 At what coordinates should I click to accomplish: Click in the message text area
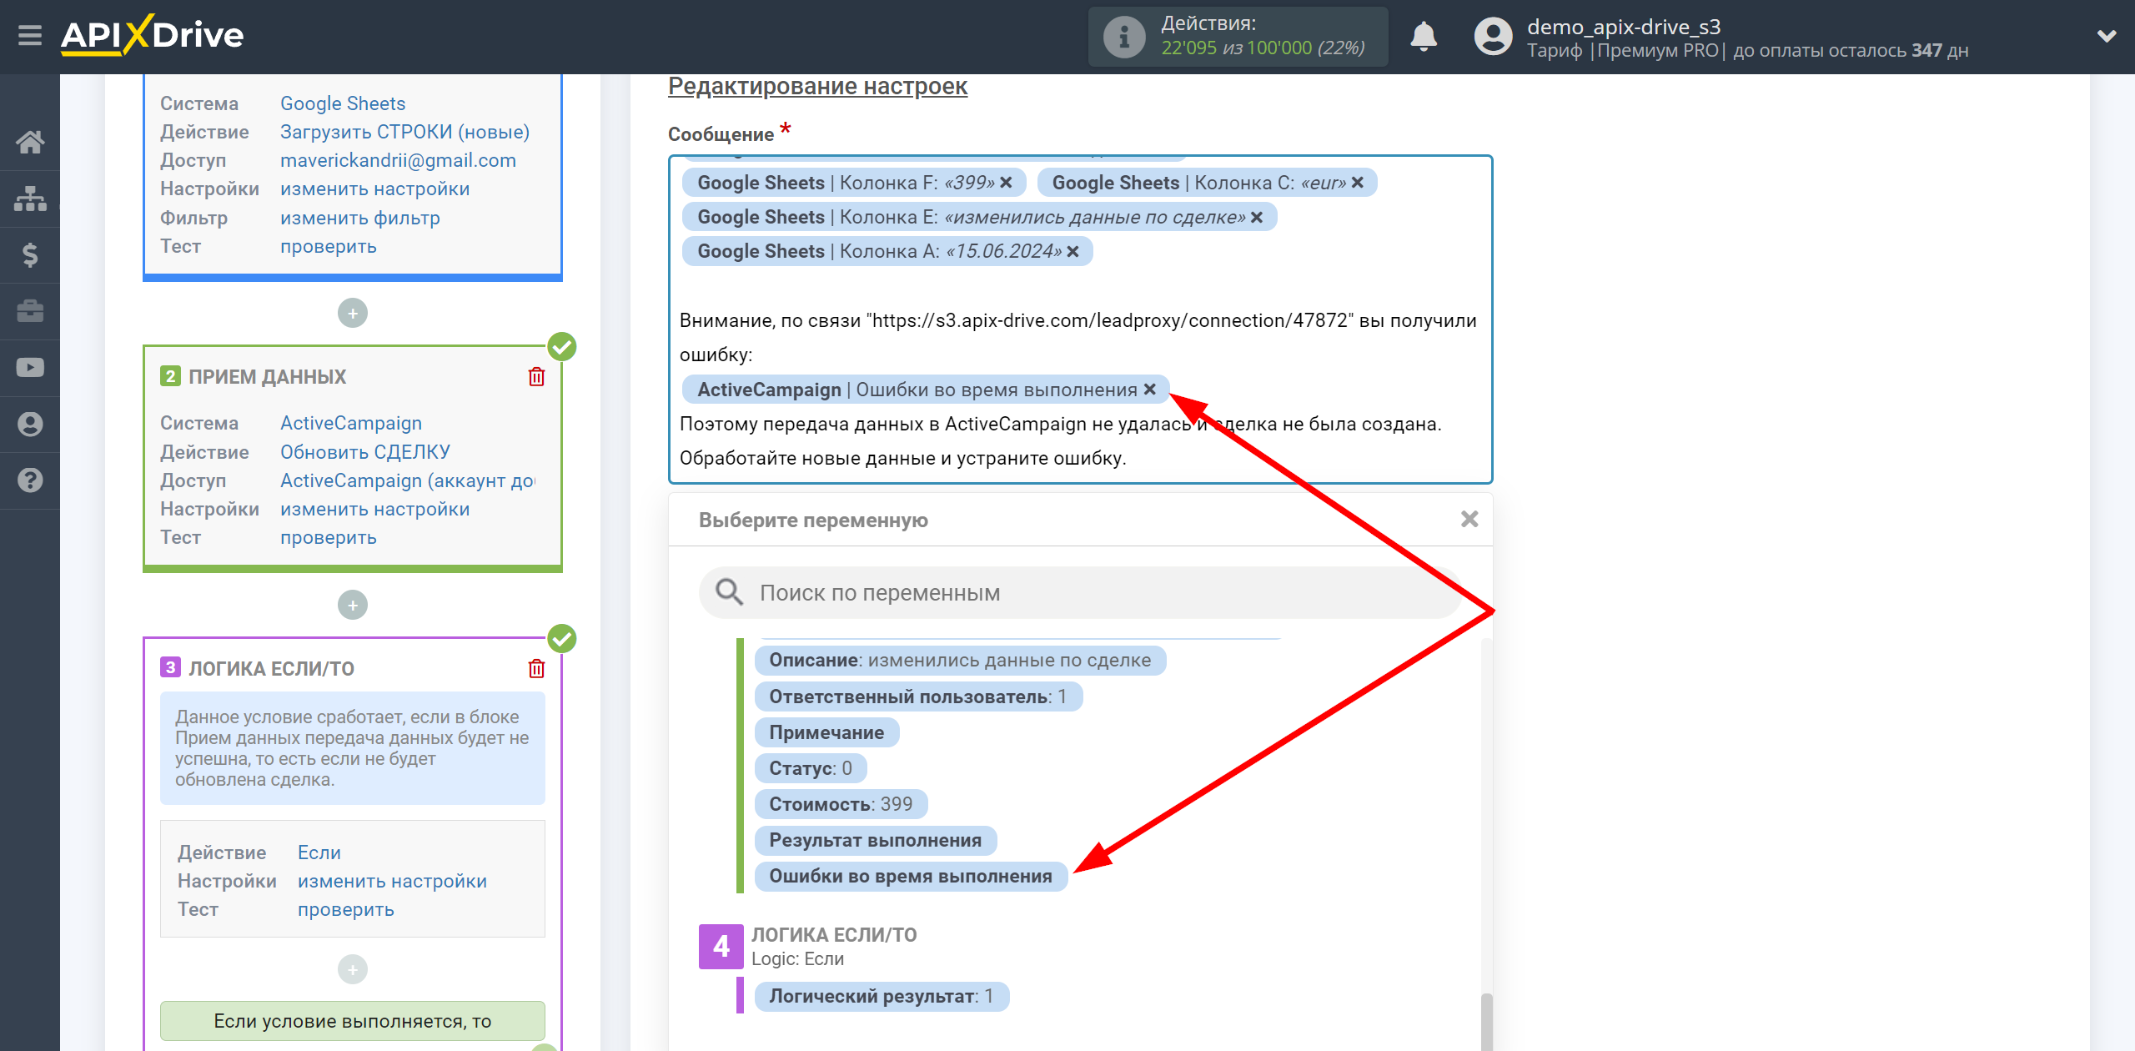(x=1080, y=319)
